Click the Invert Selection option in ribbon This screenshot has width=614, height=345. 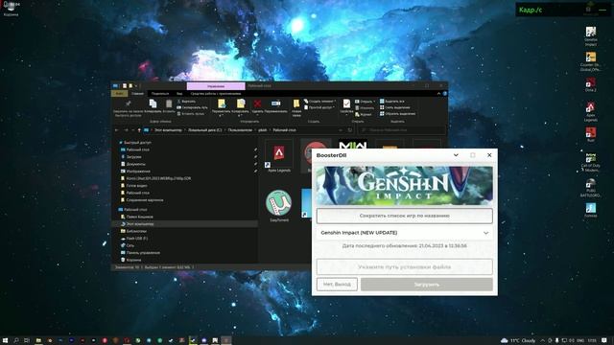coord(397,113)
